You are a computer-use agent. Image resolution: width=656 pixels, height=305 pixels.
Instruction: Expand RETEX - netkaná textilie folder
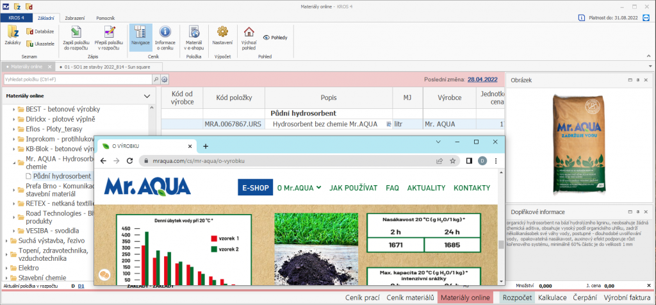coord(13,204)
